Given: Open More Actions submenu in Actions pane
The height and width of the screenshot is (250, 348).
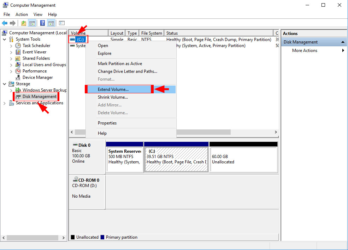Looking at the screenshot, I should pos(314,51).
